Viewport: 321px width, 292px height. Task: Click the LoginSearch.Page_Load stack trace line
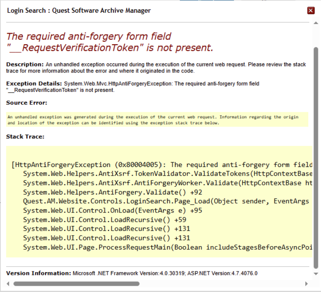166,202
